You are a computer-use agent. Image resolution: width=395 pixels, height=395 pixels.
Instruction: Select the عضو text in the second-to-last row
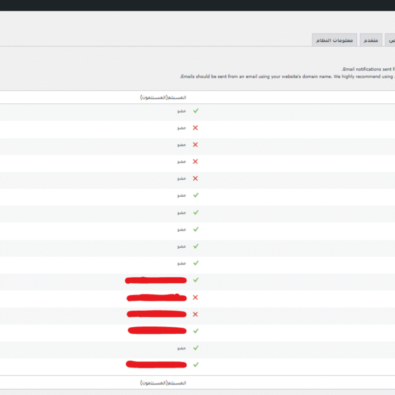[182, 348]
